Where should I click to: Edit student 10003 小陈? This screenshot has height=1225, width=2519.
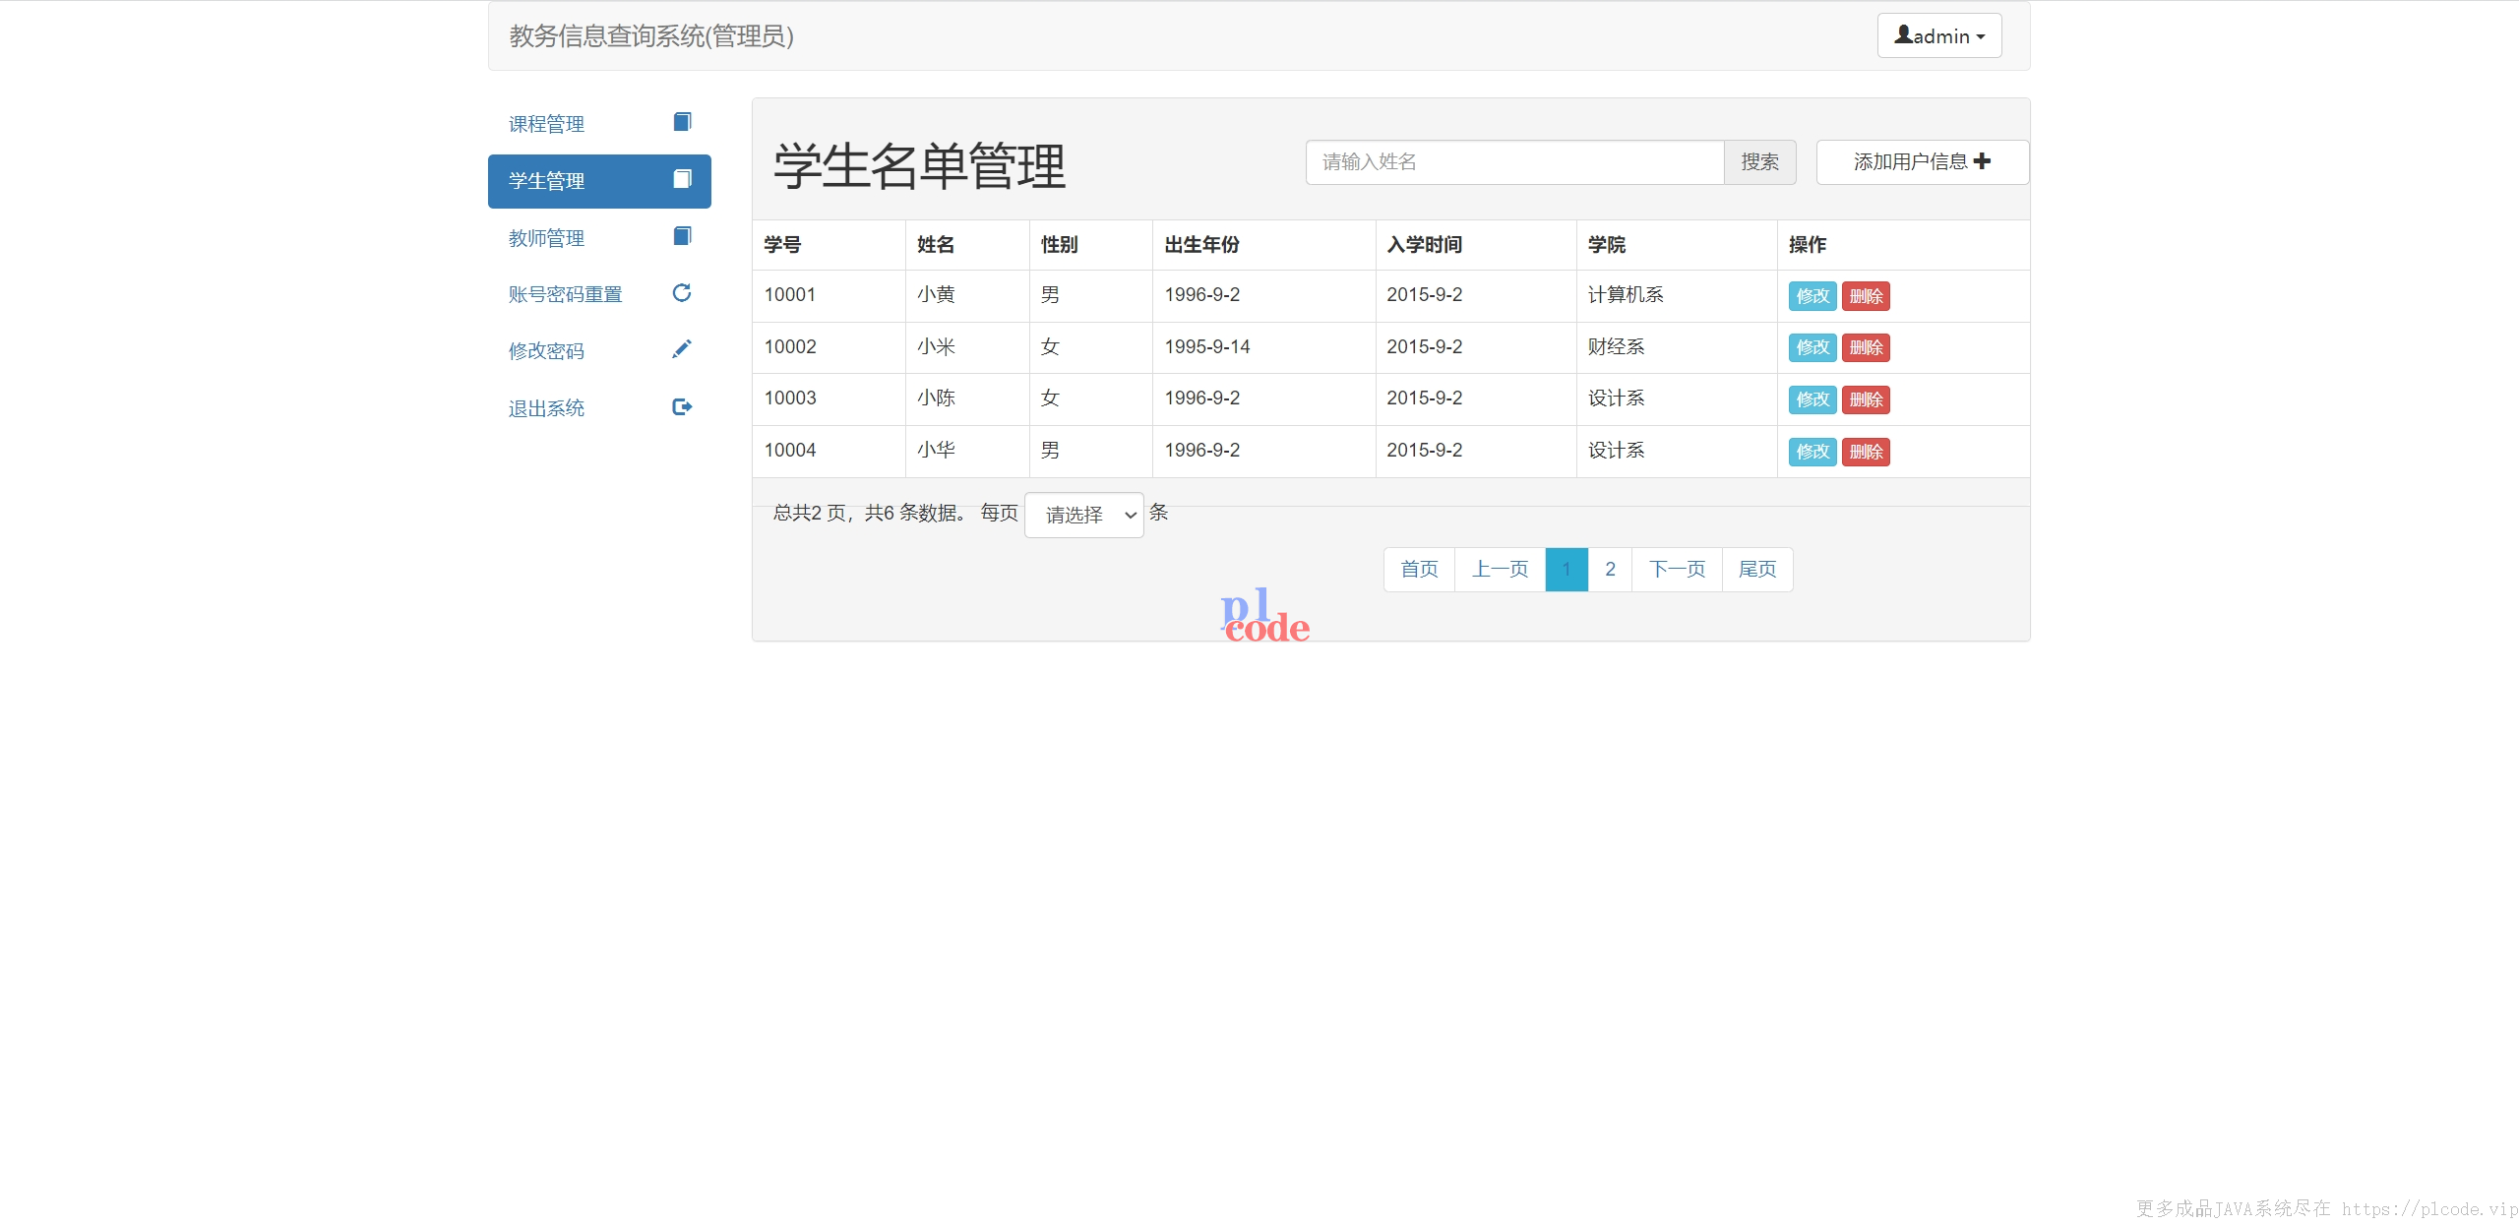coord(1812,399)
